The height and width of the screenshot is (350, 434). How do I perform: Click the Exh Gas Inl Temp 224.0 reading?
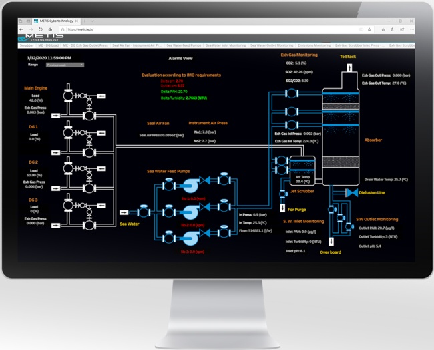pyautogui.click(x=296, y=141)
